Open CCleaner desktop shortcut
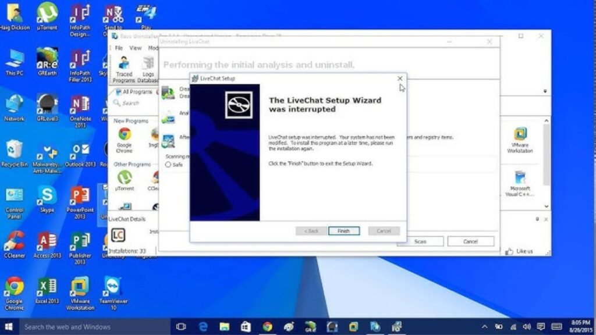 (15, 245)
